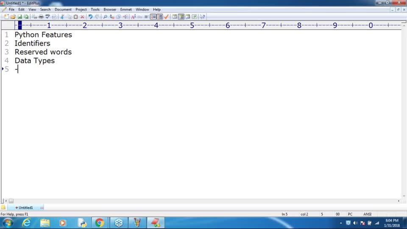Click line number 3 in the gutter
The height and width of the screenshot is (229, 407).
[7, 52]
